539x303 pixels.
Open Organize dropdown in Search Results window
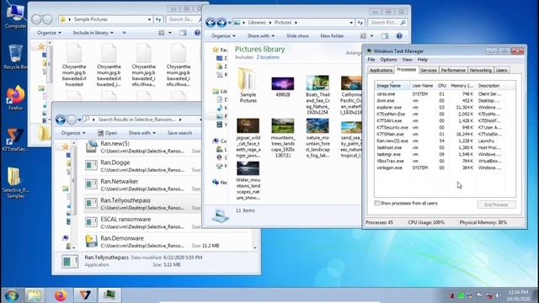click(x=73, y=133)
